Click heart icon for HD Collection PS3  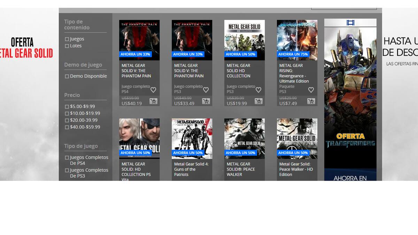click(258, 90)
